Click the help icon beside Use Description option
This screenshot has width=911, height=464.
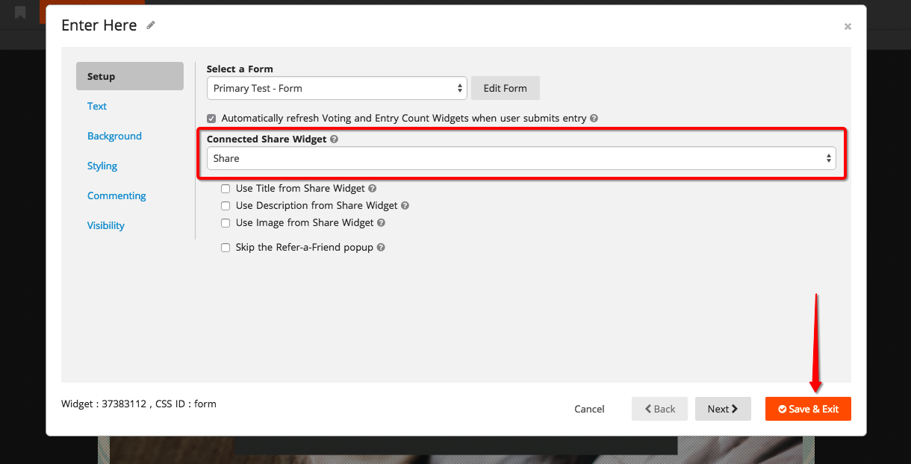pyautogui.click(x=404, y=205)
